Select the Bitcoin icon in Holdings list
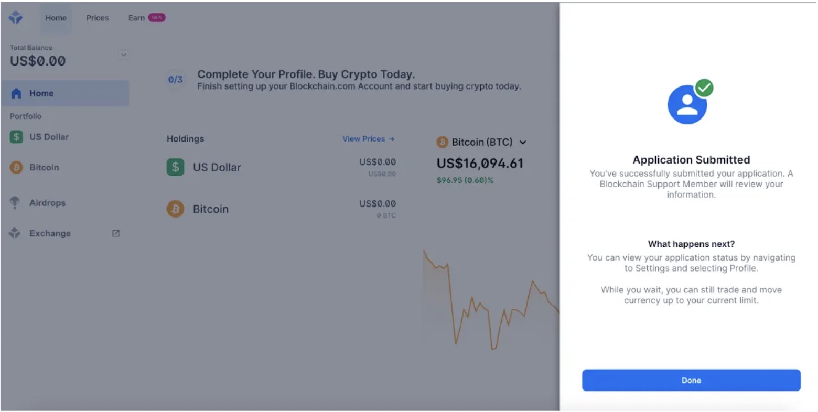 coord(175,209)
